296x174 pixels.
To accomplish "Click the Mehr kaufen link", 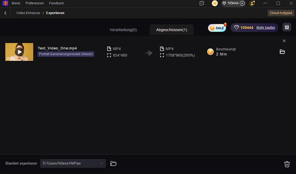I will tap(266, 28).
